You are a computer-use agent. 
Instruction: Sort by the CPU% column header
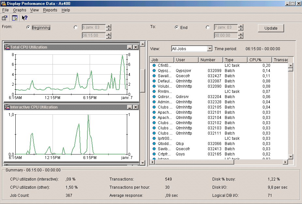(260, 60)
